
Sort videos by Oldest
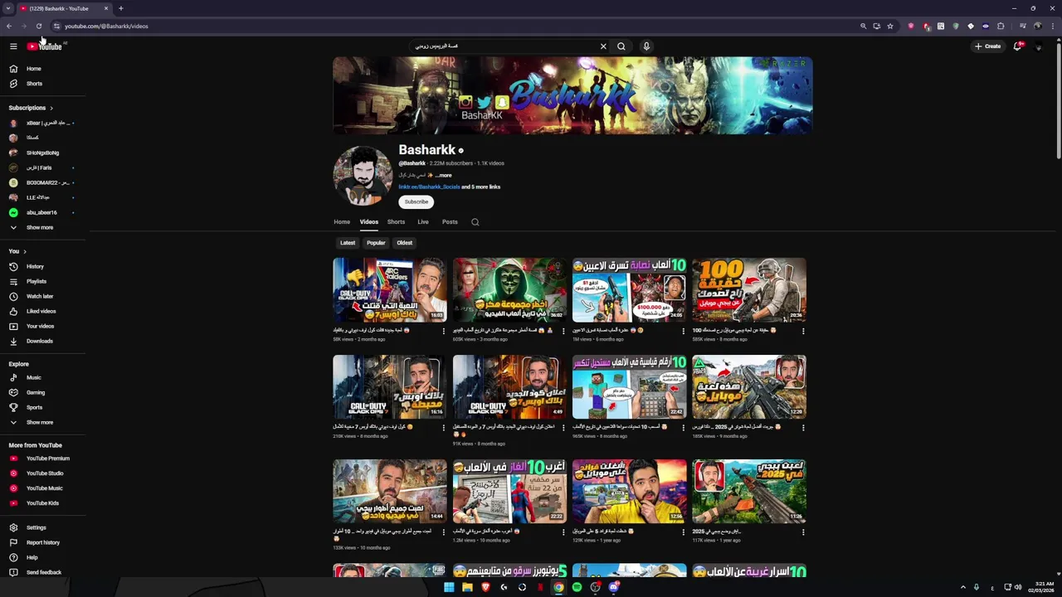(x=404, y=243)
